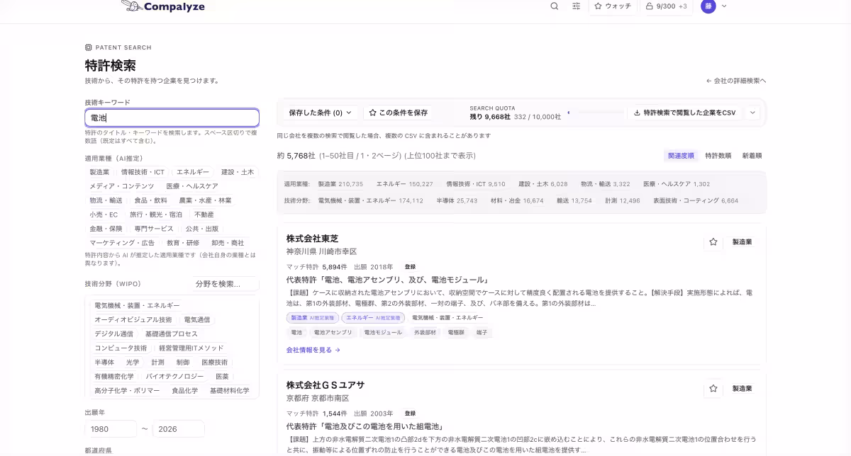
Task: Toggle the 金融・保険 filter chip
Action: tap(106, 229)
